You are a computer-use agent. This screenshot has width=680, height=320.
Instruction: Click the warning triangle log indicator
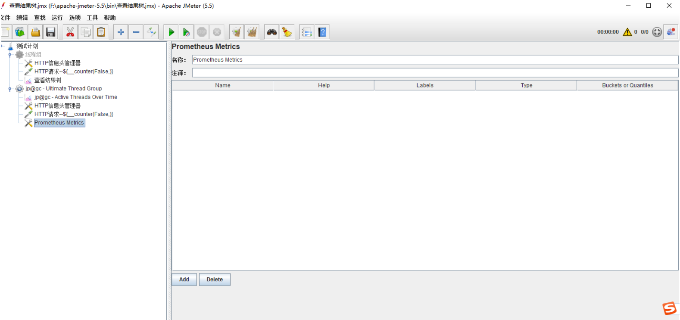[627, 32]
